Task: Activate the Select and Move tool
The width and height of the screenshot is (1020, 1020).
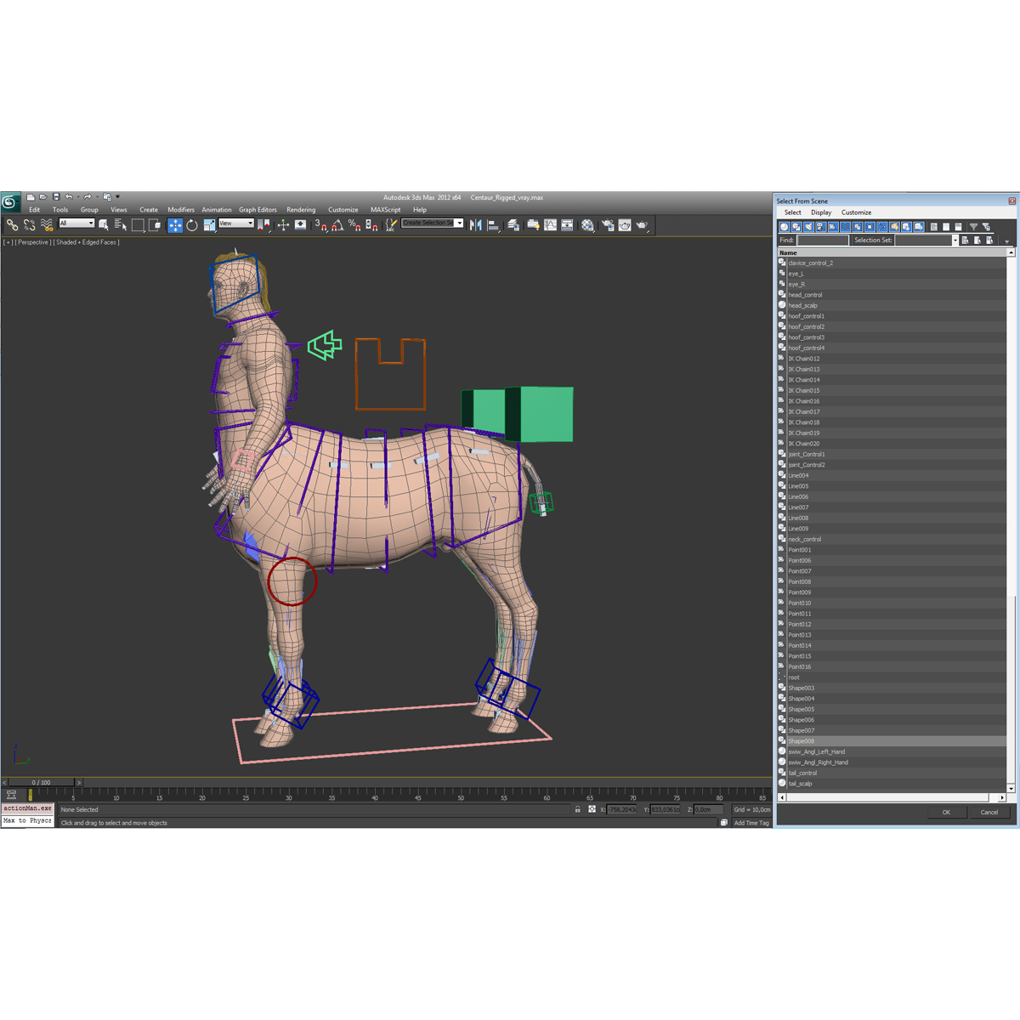Action: coord(175,224)
